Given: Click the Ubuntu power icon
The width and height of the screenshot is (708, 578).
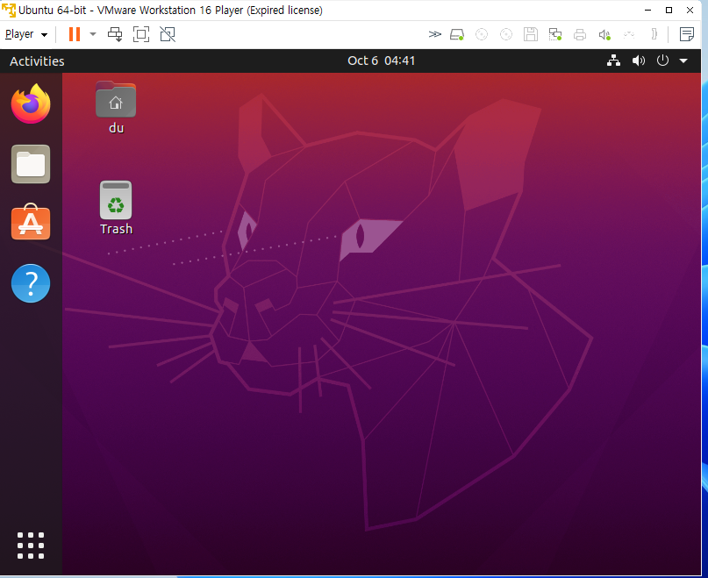Looking at the screenshot, I should (662, 61).
